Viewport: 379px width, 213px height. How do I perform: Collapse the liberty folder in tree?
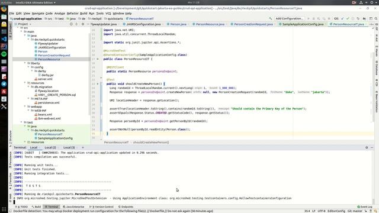tap(25, 63)
